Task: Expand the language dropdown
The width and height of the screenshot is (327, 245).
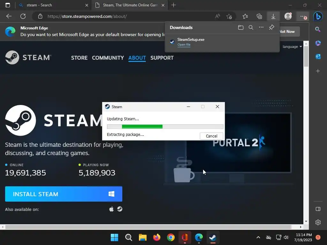Action: click(292, 47)
